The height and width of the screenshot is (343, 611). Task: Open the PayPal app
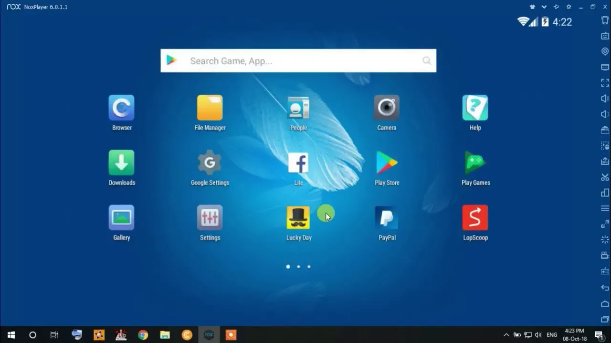(387, 218)
